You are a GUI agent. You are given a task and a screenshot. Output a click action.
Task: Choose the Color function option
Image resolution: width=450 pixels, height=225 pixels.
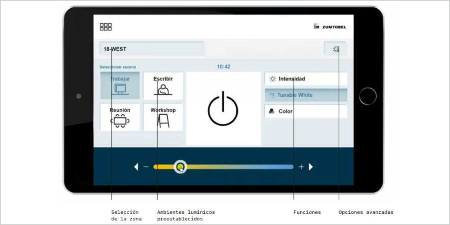pyautogui.click(x=306, y=111)
